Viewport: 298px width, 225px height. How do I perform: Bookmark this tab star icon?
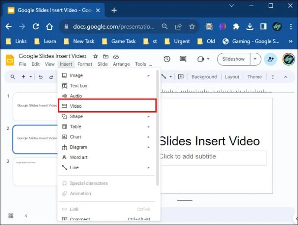(x=192, y=26)
